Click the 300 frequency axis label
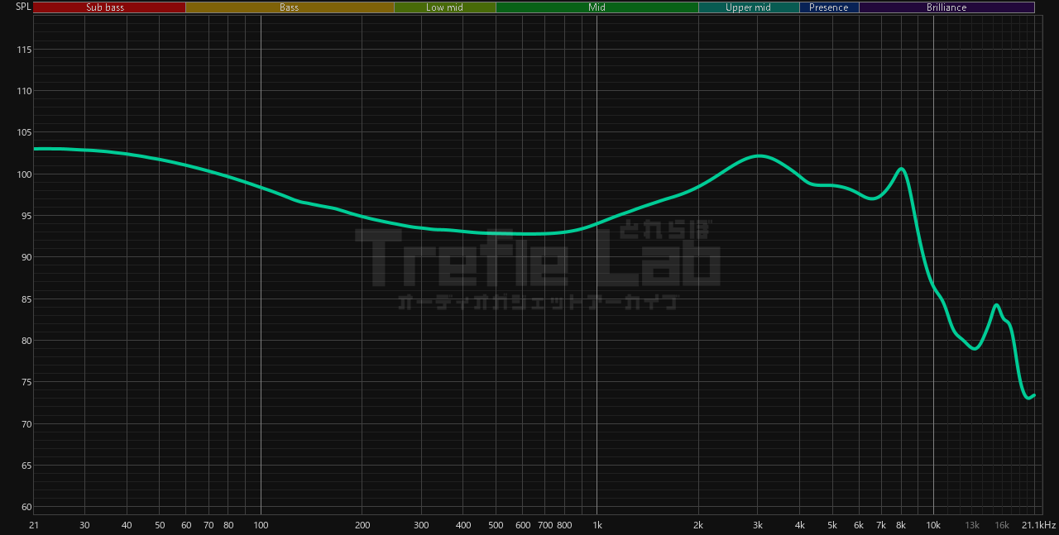 pos(421,525)
